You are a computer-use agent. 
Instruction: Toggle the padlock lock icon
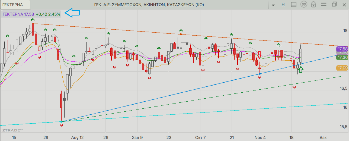[x=314, y=5]
